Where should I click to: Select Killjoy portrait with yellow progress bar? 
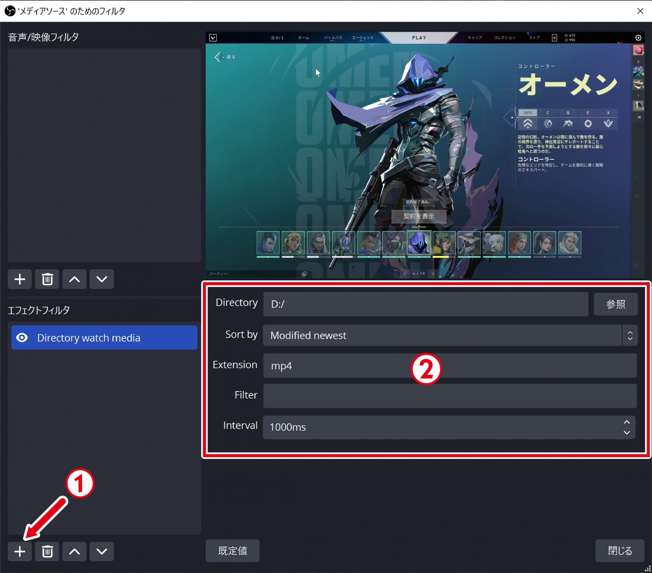click(x=444, y=243)
